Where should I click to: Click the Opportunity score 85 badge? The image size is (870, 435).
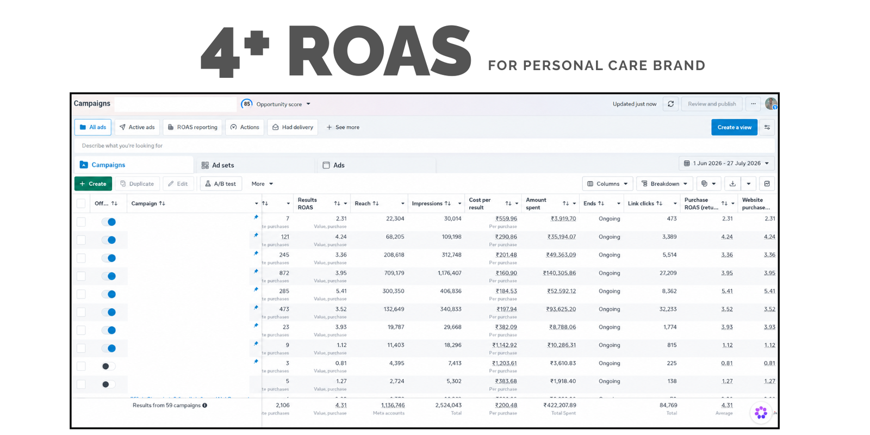pyautogui.click(x=247, y=104)
